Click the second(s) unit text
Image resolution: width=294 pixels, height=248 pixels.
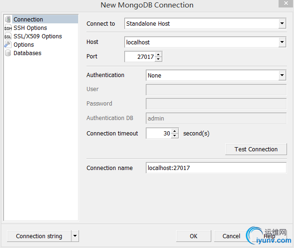(x=196, y=134)
